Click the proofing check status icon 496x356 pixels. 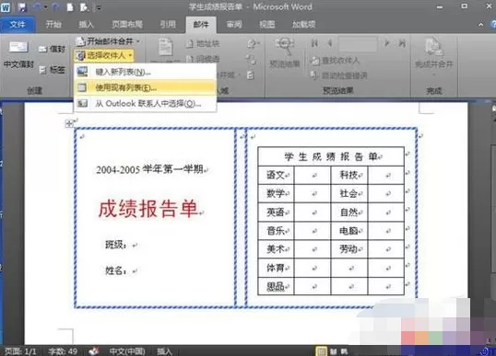tap(94, 351)
